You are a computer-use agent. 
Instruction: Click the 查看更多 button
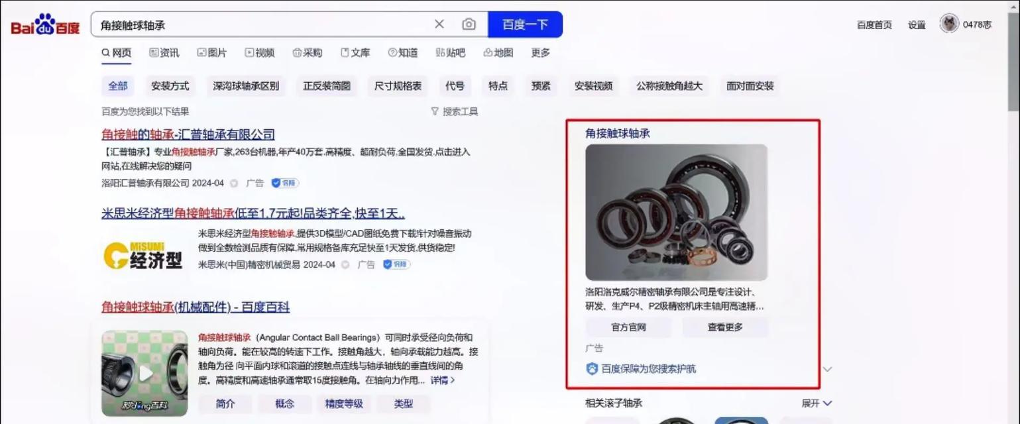(725, 327)
